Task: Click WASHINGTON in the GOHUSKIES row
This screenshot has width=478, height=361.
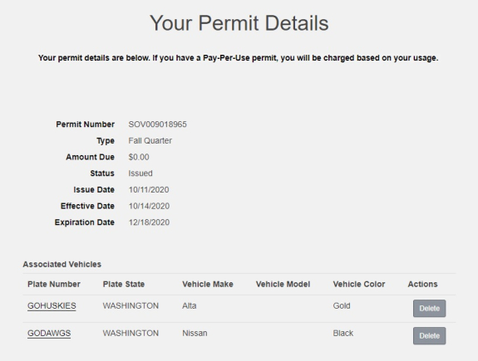Action: [131, 305]
